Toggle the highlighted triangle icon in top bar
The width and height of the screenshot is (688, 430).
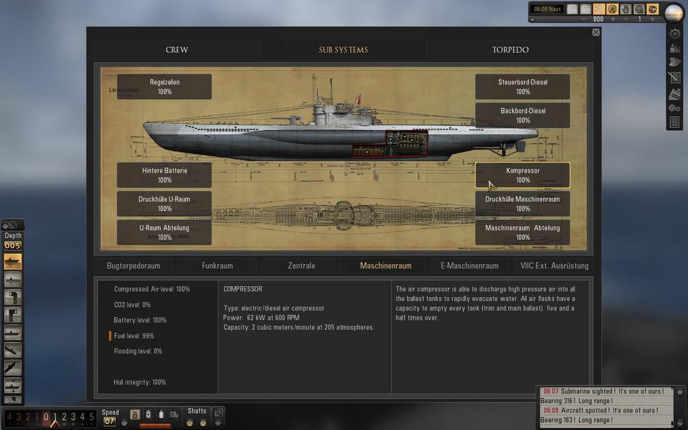tap(599, 9)
